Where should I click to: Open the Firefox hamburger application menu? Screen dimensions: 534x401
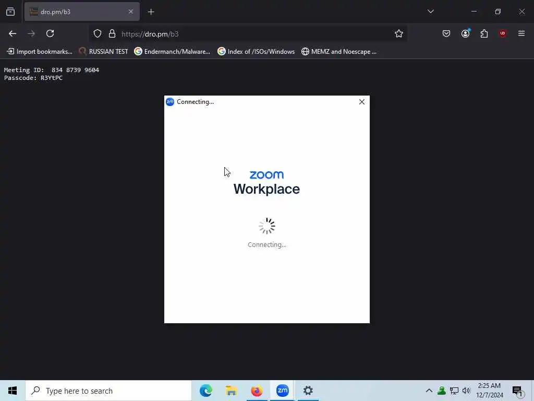[521, 33]
